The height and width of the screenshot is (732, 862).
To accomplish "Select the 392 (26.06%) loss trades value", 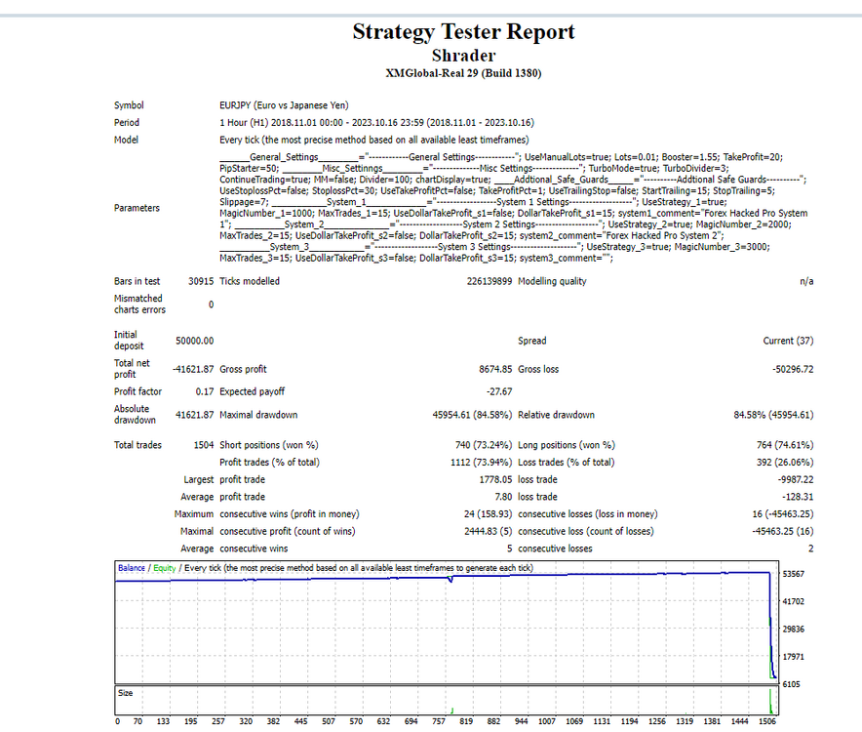I will click(785, 463).
